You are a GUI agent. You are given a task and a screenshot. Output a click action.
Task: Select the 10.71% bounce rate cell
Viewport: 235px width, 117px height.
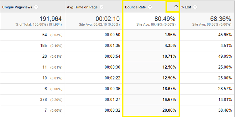pyautogui.click(x=151, y=56)
